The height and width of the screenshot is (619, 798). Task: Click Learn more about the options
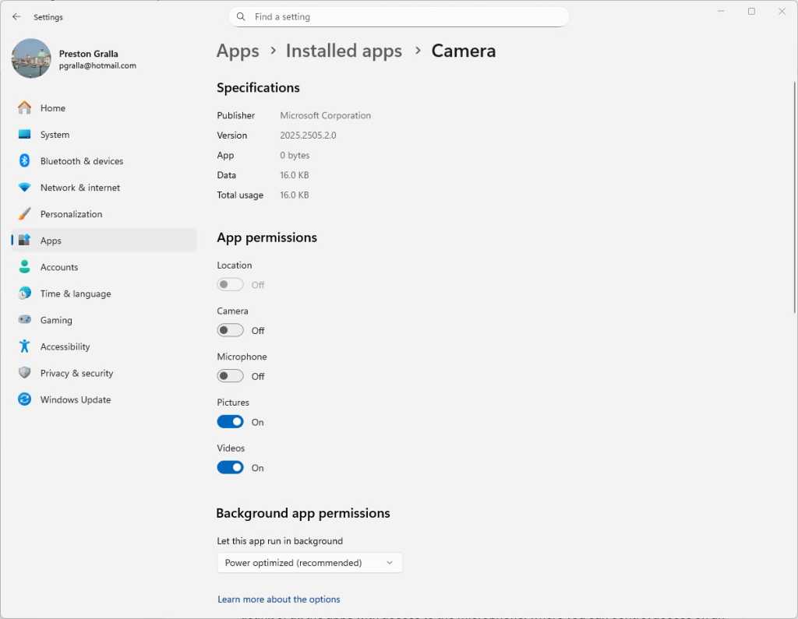click(x=278, y=599)
